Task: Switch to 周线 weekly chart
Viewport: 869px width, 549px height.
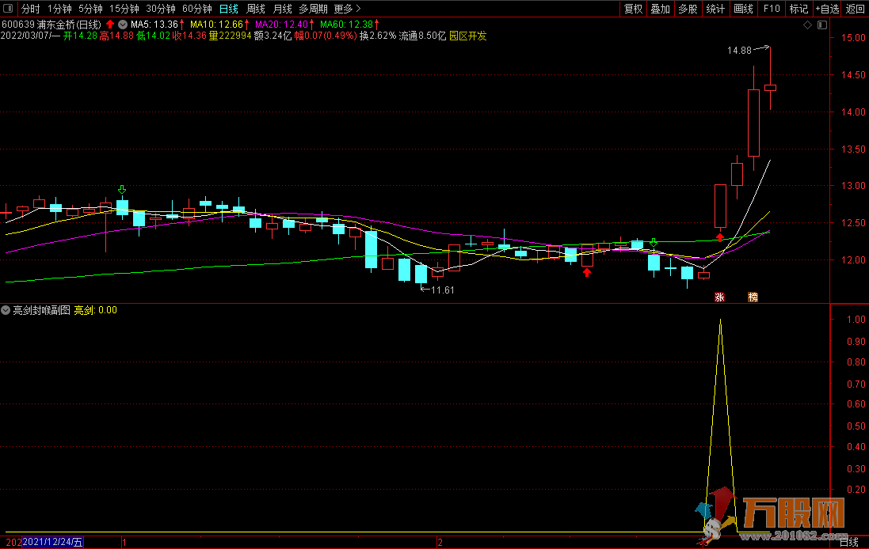Action: coord(256,9)
